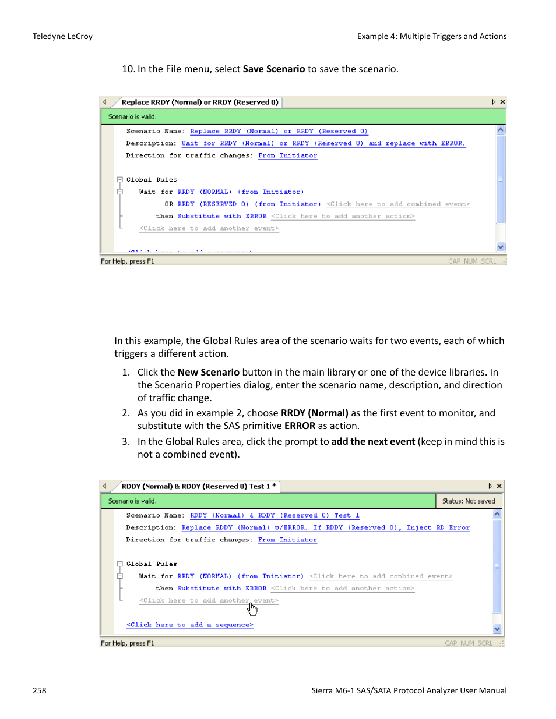The image size is (556, 719).
Task: Click 'add combined event' prompt in lower window
Action: click(x=381, y=576)
